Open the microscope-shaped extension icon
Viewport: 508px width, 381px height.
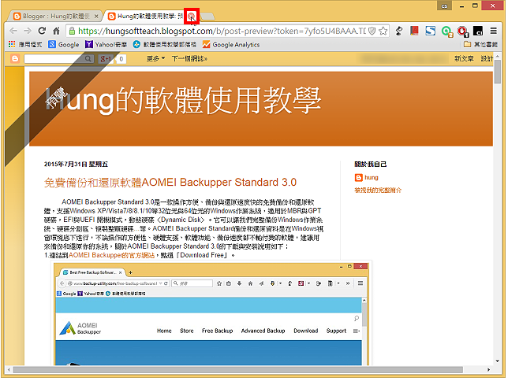click(399, 31)
